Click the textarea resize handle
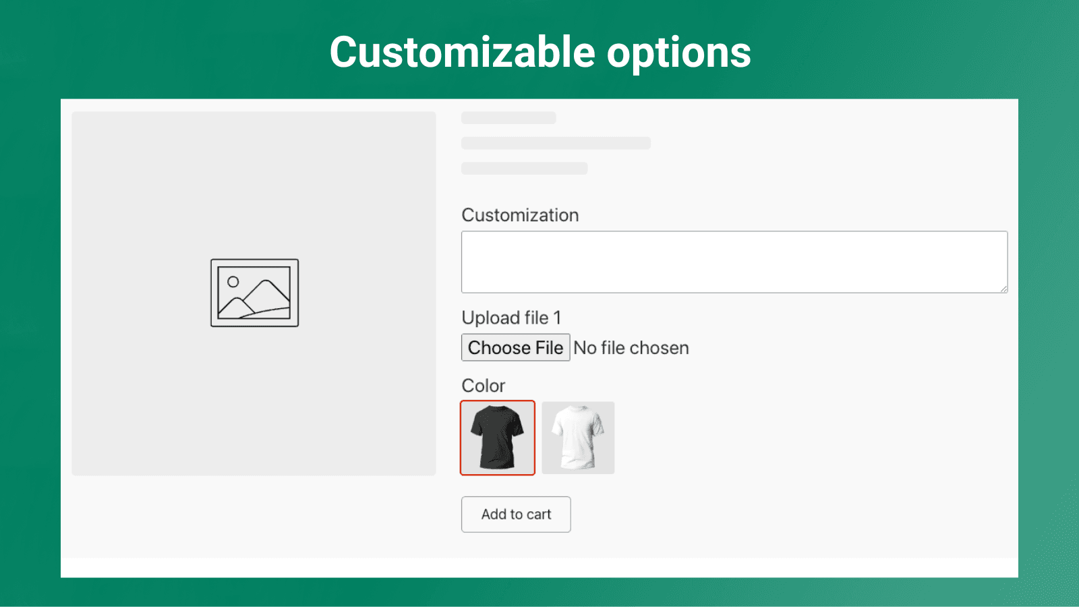The width and height of the screenshot is (1079, 607). coord(1003,289)
